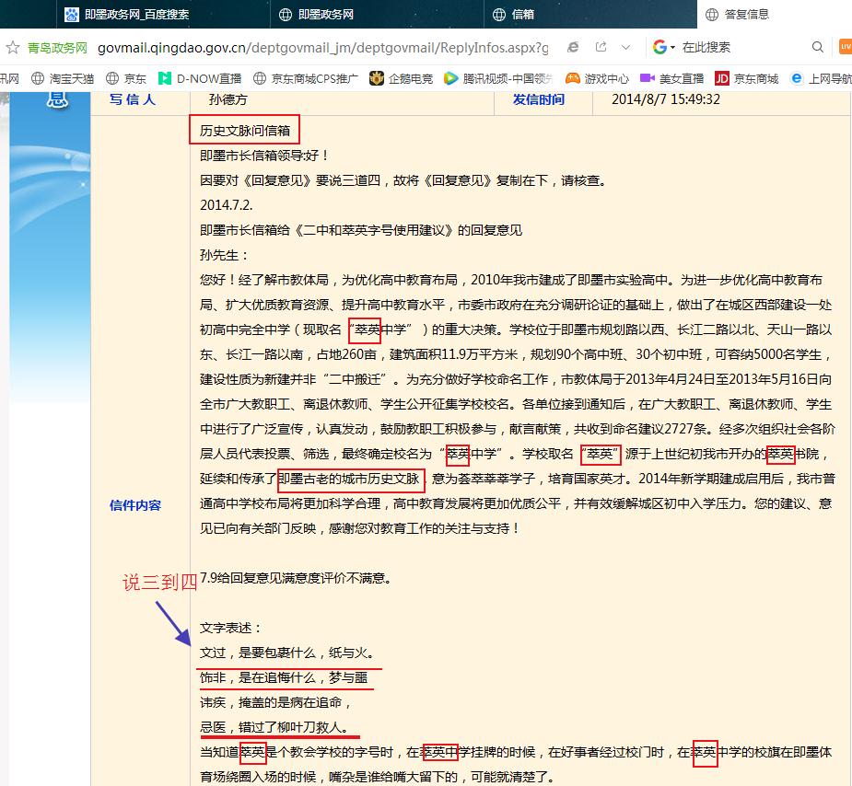Image resolution: width=852 pixels, height=786 pixels.
Task: Click the line 文字表述：
Action: tap(231, 628)
